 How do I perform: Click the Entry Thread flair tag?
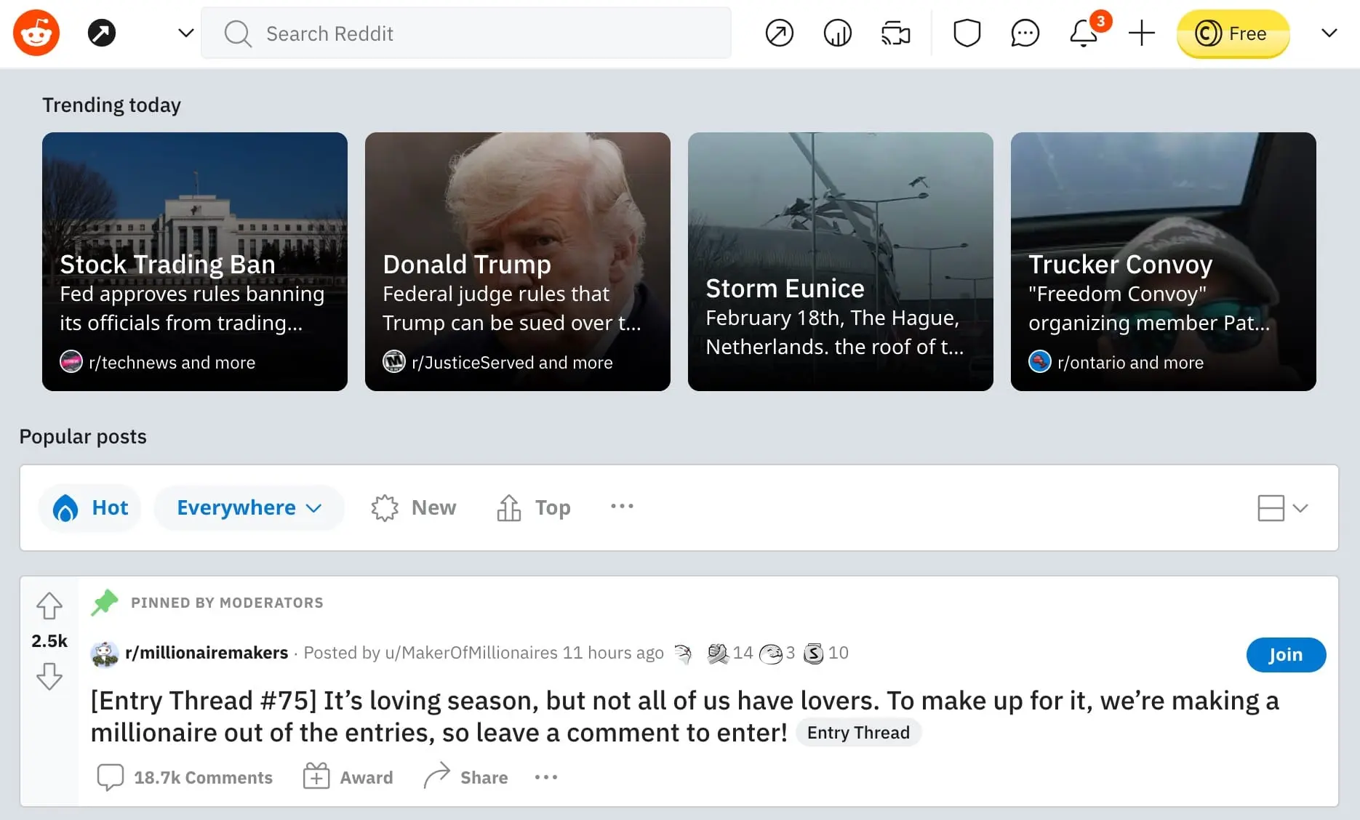pos(858,732)
